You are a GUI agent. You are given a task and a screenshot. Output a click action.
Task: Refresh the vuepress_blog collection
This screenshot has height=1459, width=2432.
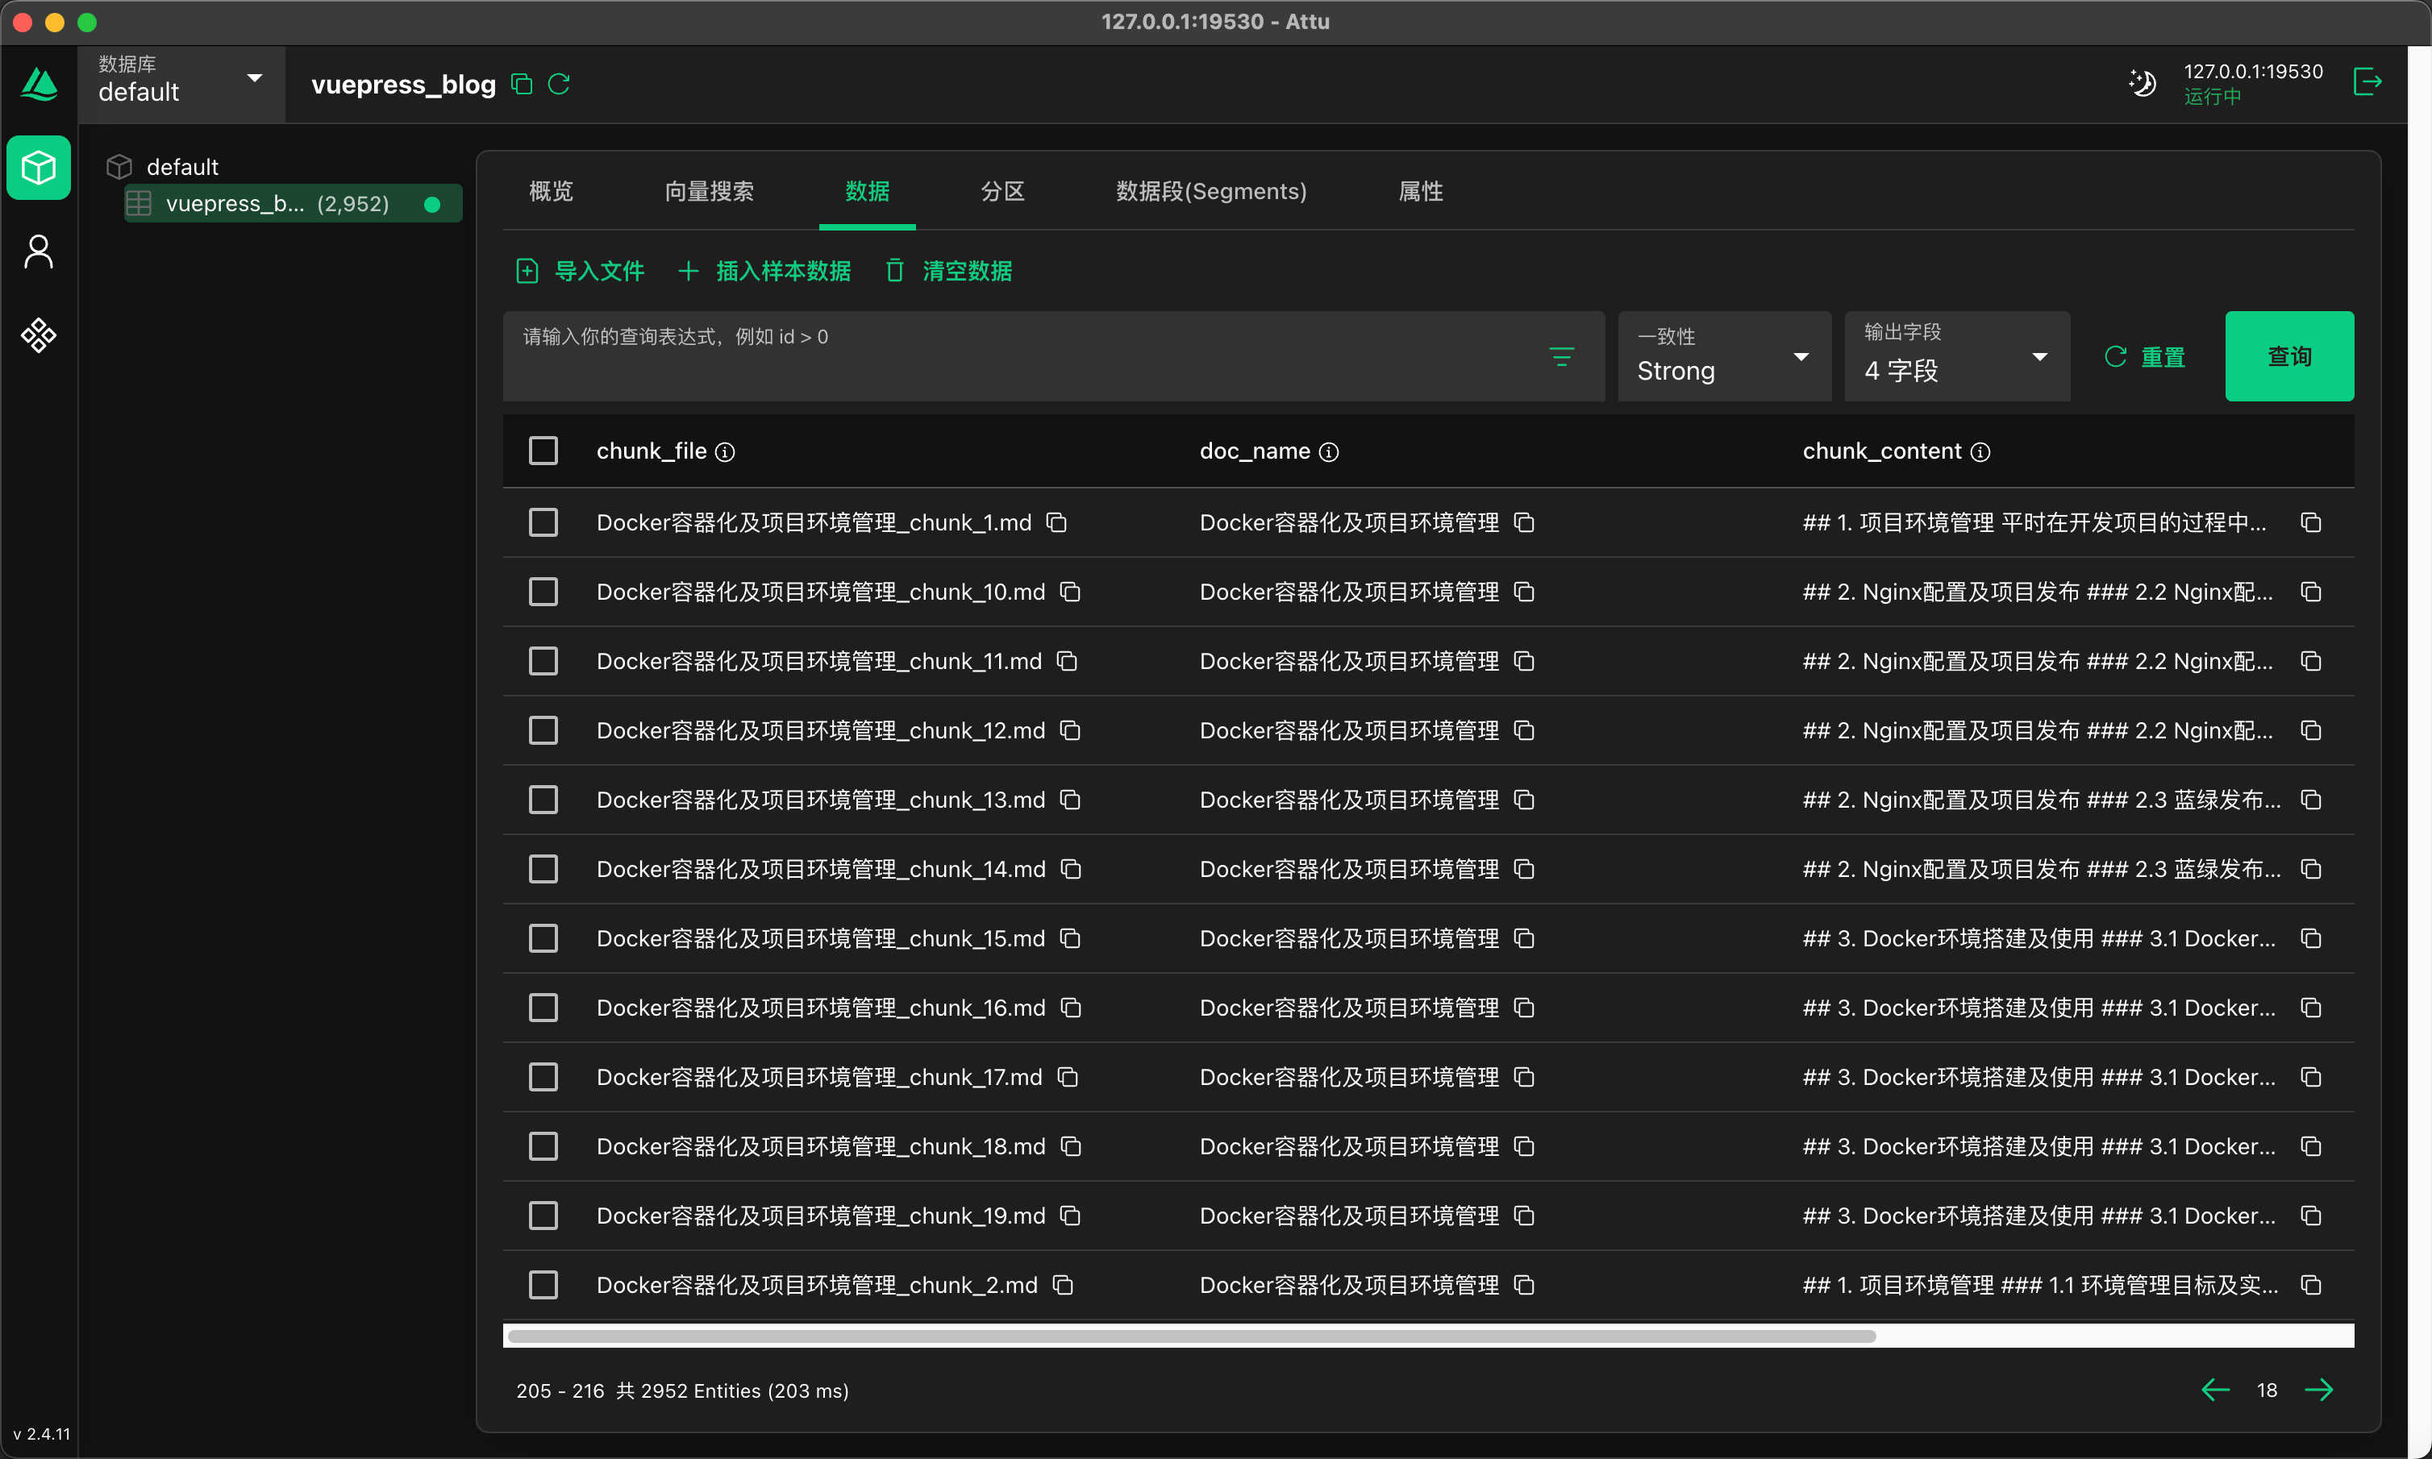tap(560, 85)
